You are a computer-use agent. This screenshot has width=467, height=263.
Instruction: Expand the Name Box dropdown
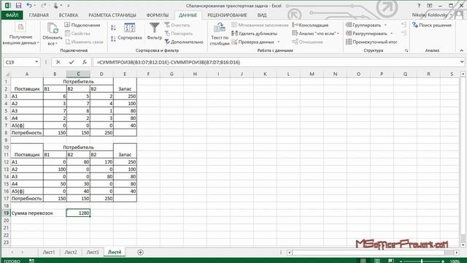click(36, 62)
